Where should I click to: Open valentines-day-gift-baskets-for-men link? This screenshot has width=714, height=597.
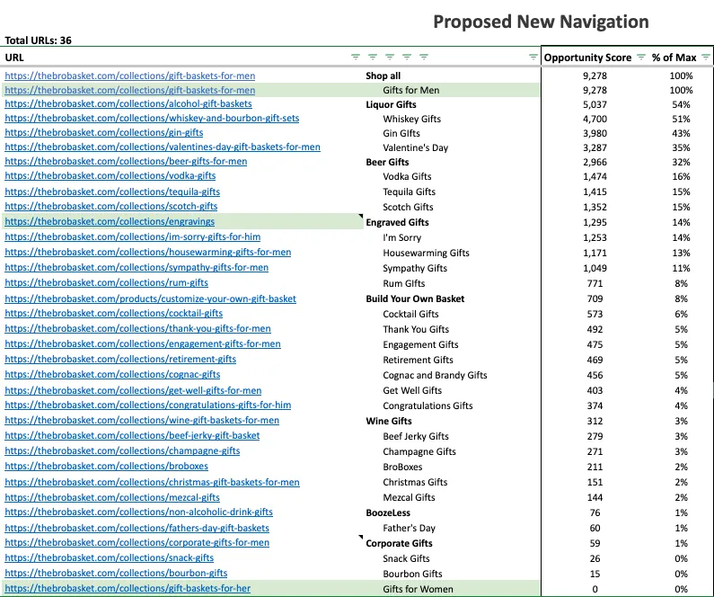pos(163,147)
